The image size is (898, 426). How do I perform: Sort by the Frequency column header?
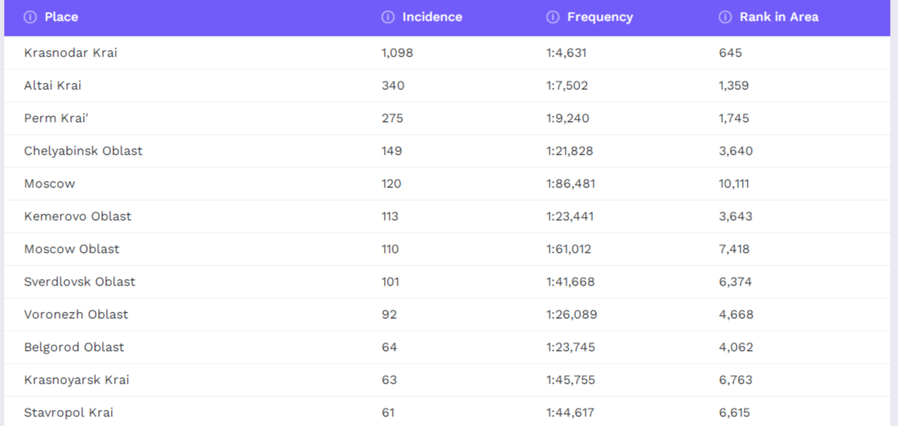coord(599,17)
